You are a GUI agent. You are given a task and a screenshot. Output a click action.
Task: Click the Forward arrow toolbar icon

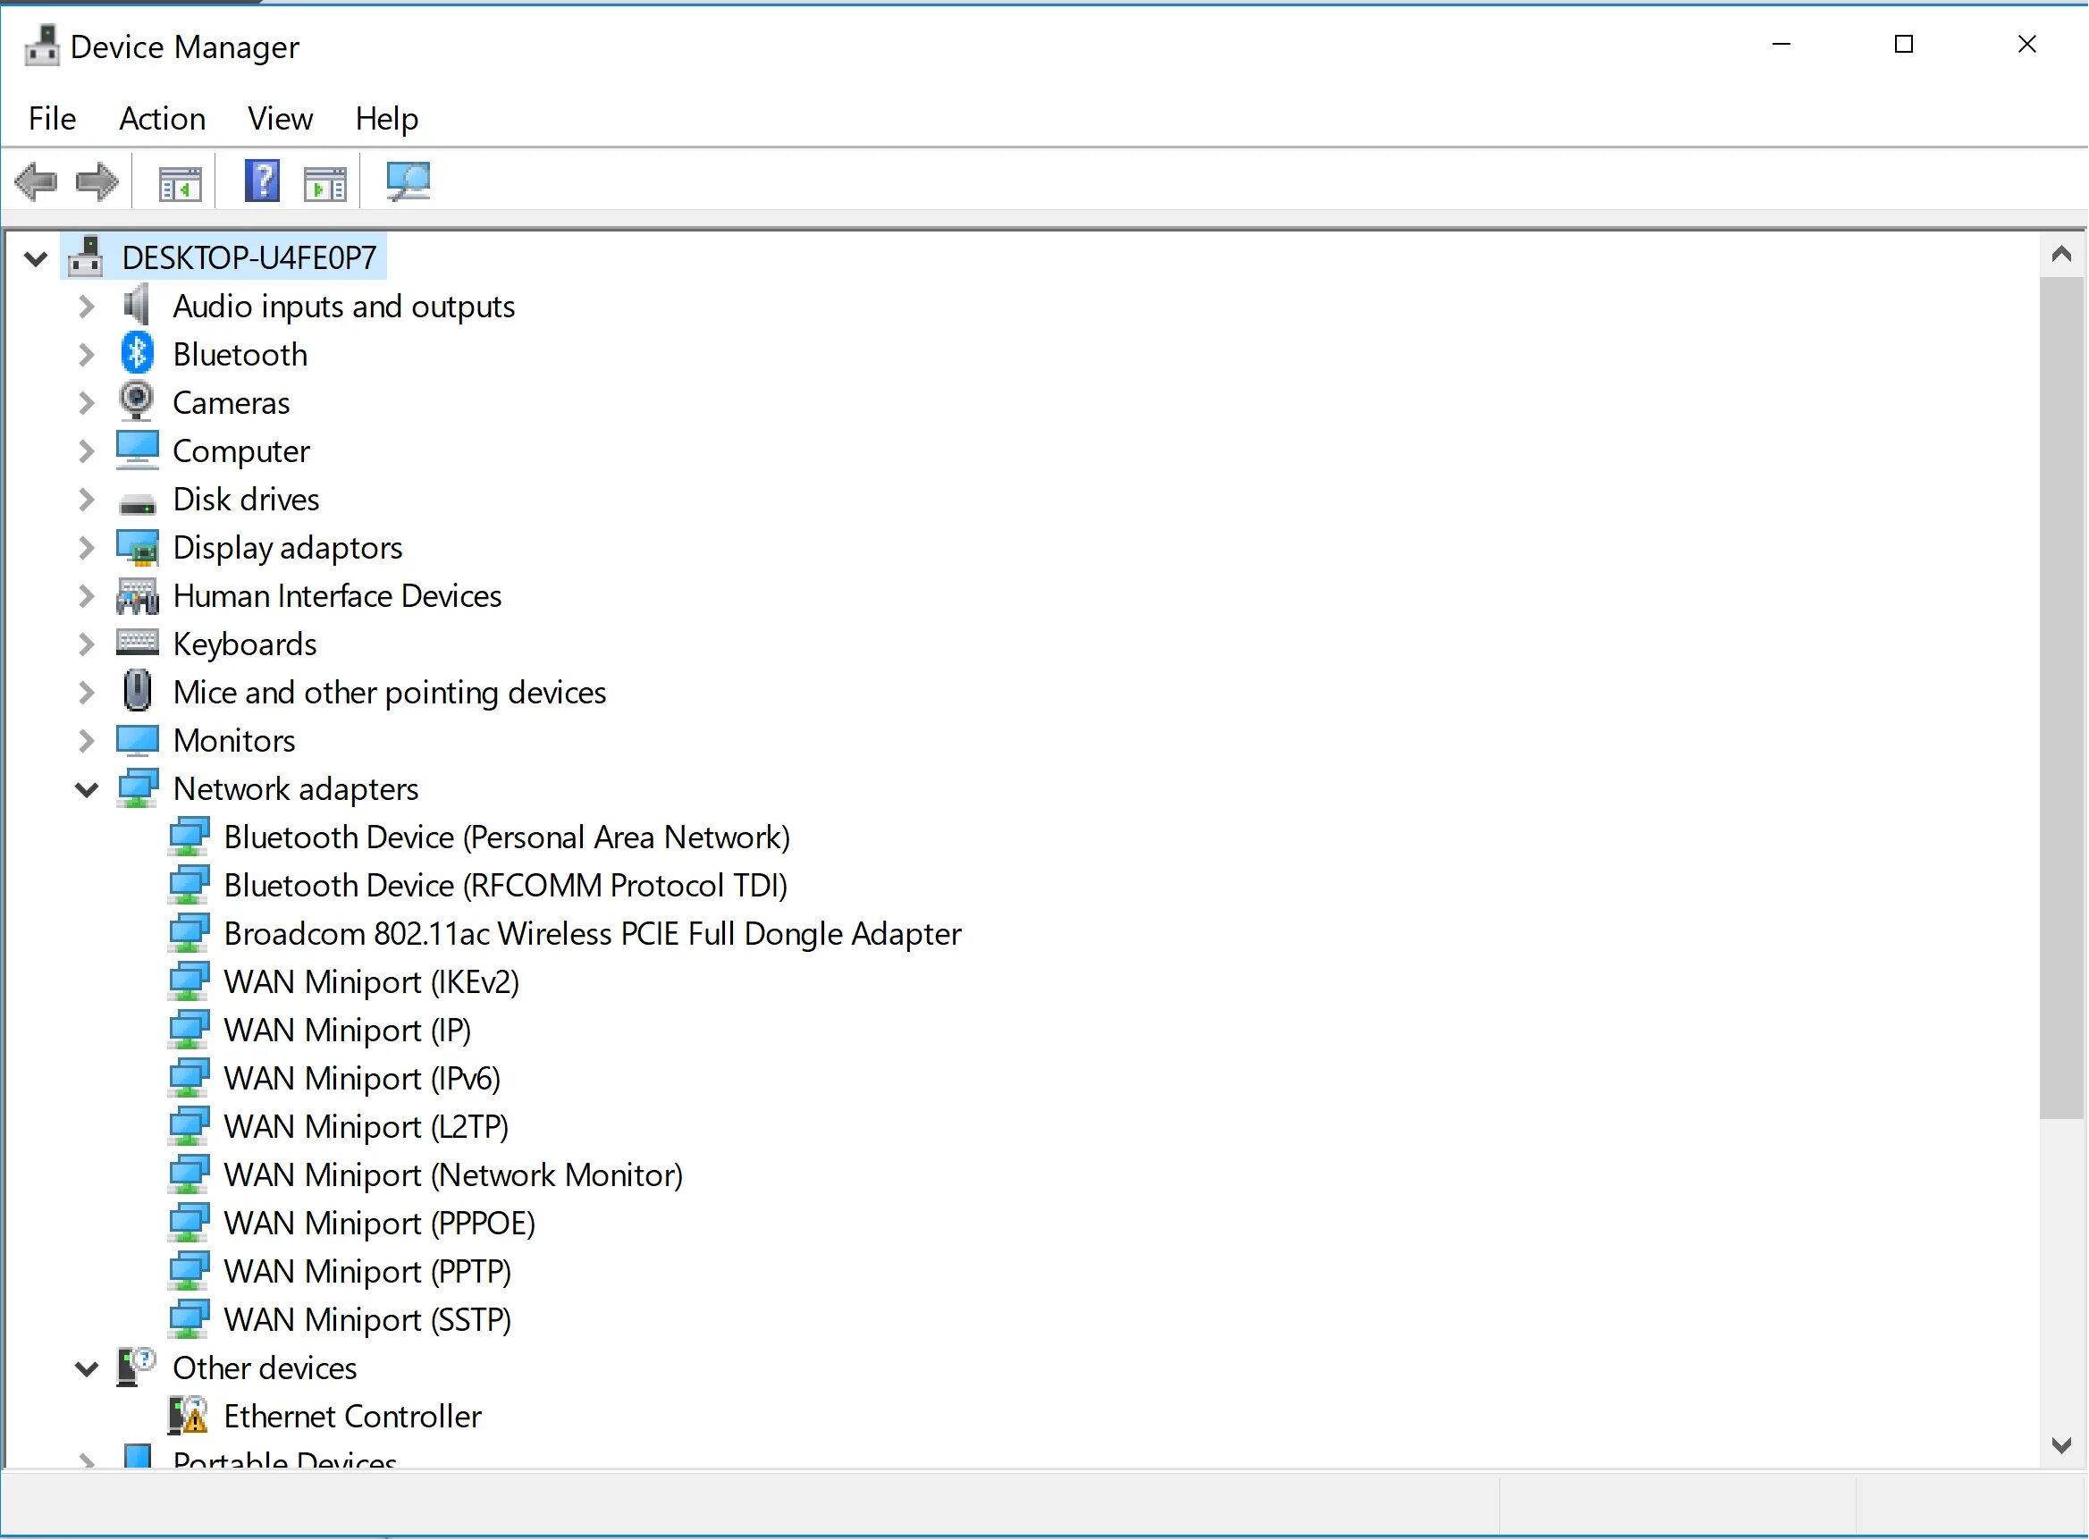click(97, 181)
